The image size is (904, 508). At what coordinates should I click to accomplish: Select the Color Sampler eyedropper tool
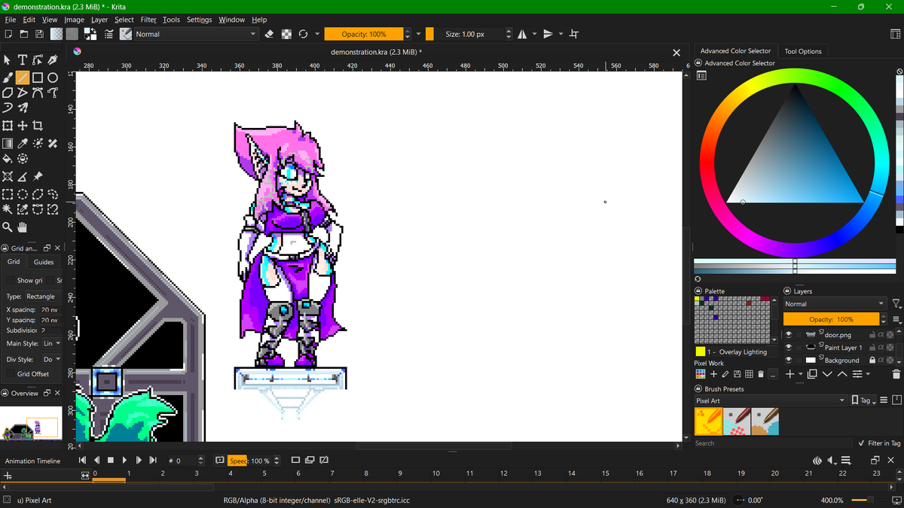[23, 143]
